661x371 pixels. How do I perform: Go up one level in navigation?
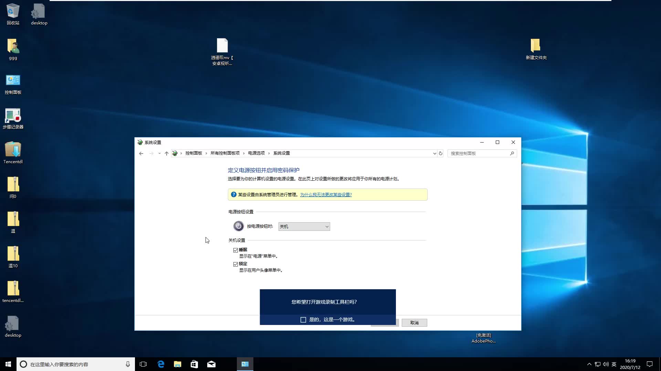pyautogui.click(x=167, y=153)
